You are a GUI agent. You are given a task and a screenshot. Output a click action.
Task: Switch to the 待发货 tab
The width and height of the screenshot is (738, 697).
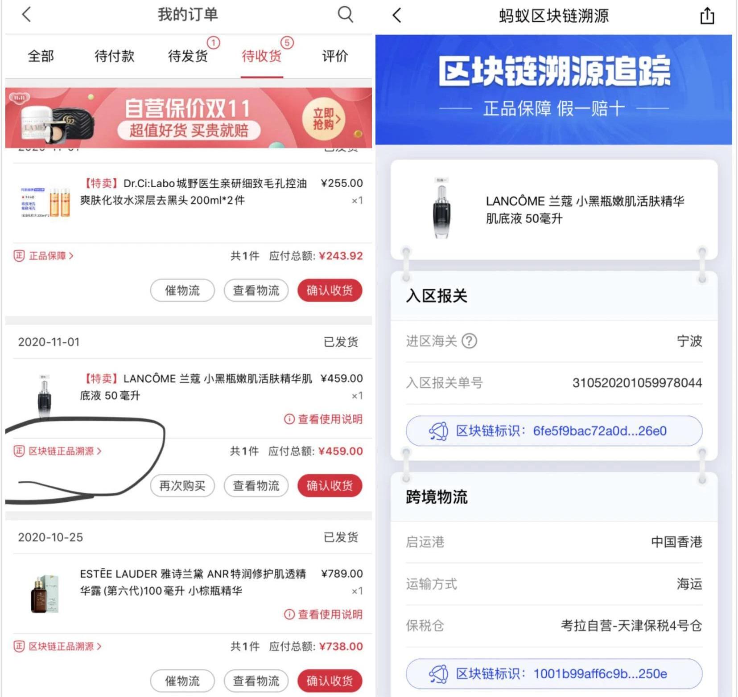[x=188, y=56]
